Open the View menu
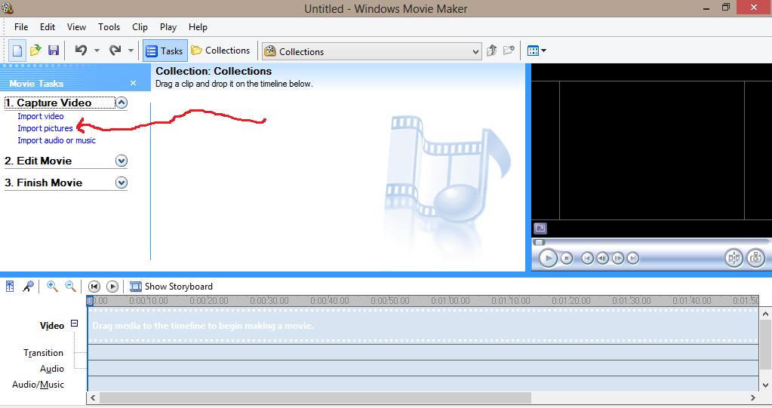The height and width of the screenshot is (408, 772). coord(76,27)
